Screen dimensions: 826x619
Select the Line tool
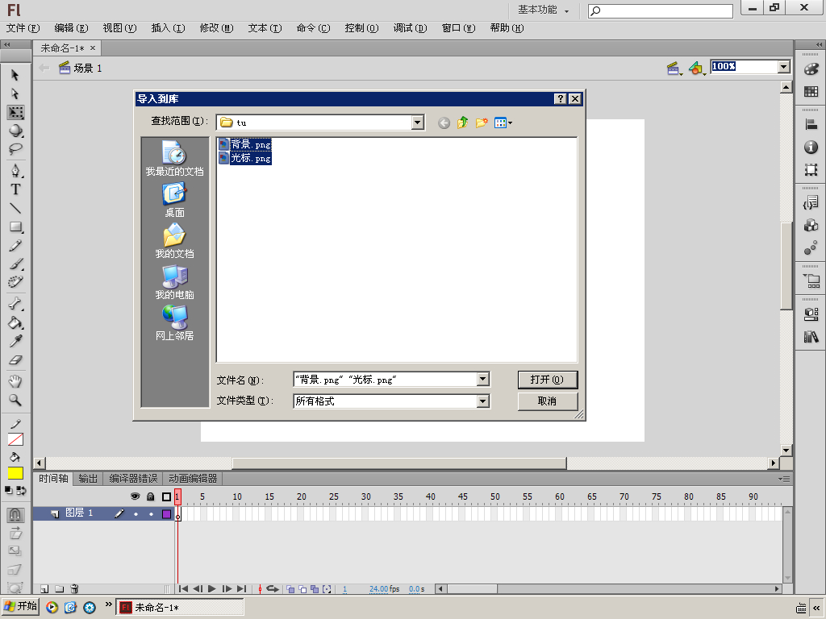click(15, 208)
